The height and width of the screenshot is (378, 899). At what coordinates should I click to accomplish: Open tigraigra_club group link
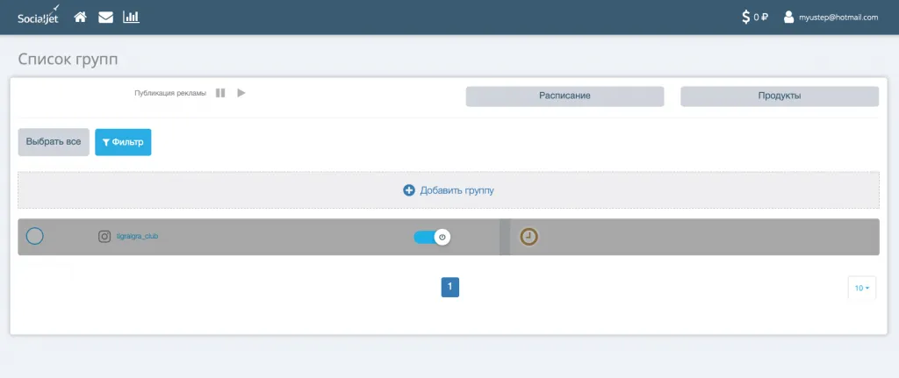(x=137, y=236)
